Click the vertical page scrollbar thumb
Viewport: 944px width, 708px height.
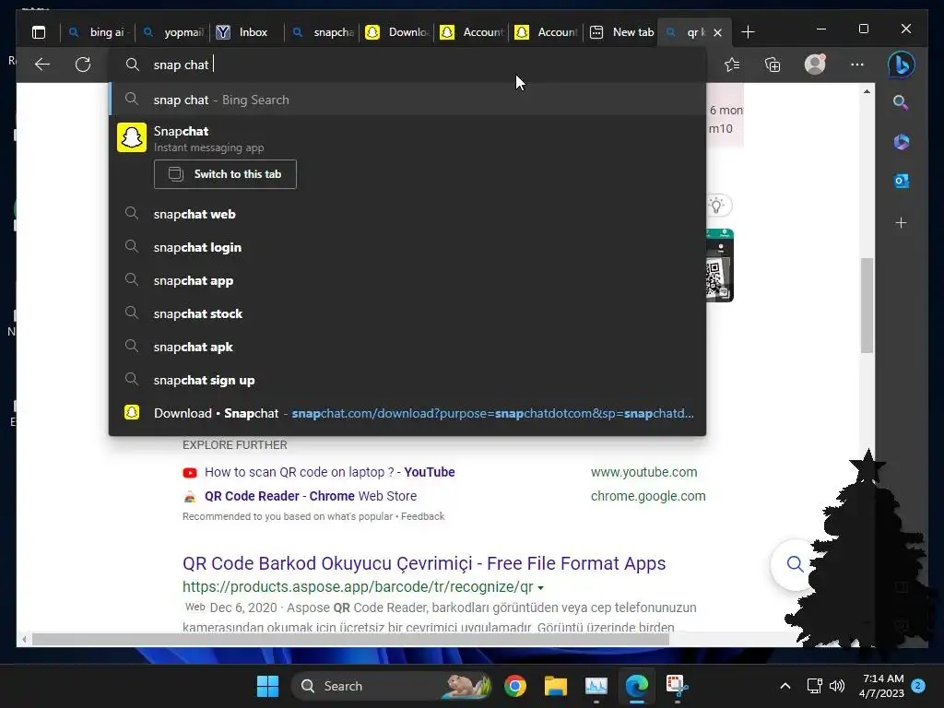(867, 305)
